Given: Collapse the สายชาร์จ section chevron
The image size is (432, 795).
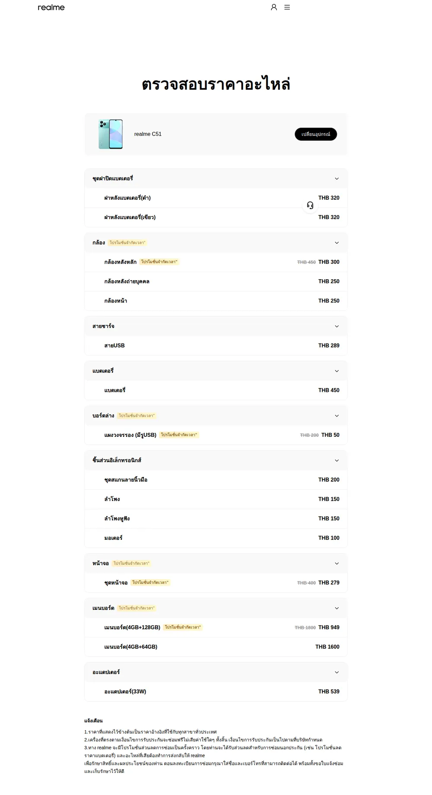Looking at the screenshot, I should point(337,326).
